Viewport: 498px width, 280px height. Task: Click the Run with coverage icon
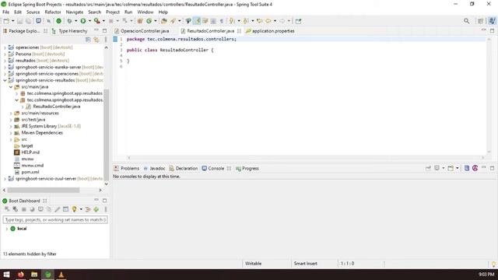click(96, 21)
